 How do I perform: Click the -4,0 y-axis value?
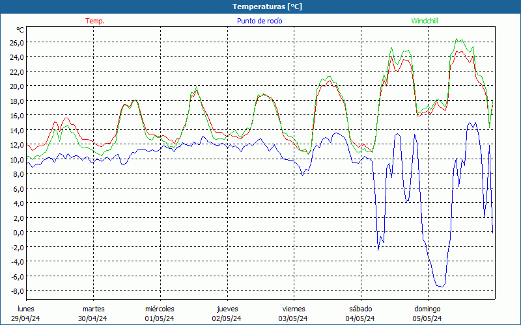pos(18,261)
